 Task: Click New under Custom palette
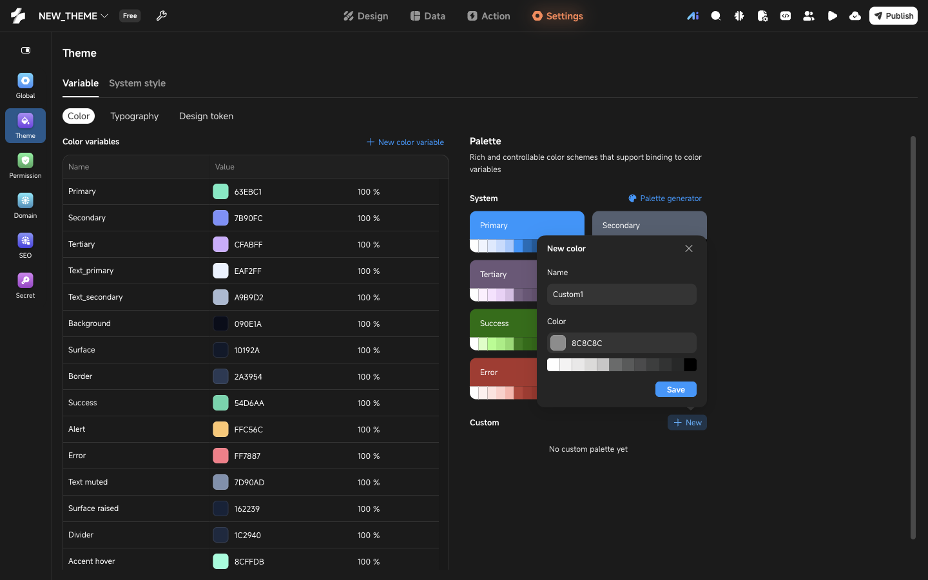click(x=687, y=423)
